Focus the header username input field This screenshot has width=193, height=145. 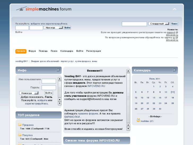tap(22, 28)
